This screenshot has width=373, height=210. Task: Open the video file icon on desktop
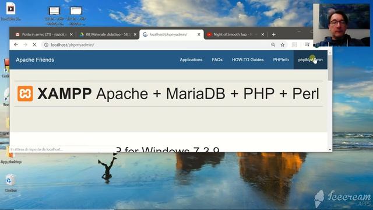tap(10, 11)
